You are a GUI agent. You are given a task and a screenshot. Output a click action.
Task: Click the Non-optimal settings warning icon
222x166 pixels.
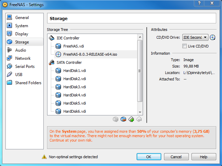point(44,157)
